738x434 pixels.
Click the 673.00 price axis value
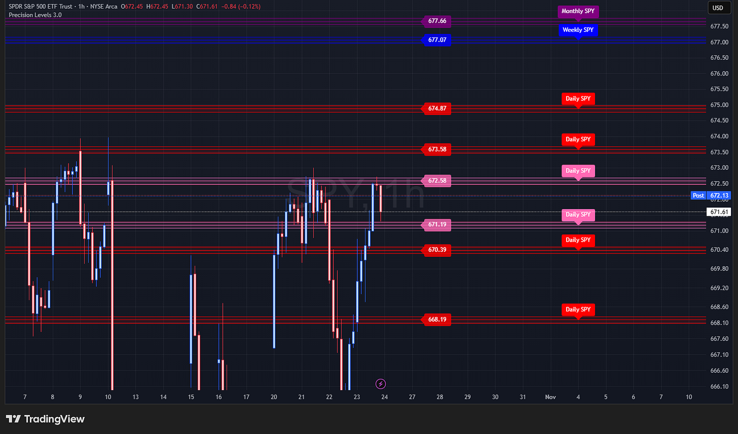click(x=719, y=168)
